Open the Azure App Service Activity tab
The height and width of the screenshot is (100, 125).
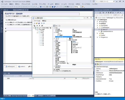19,96
